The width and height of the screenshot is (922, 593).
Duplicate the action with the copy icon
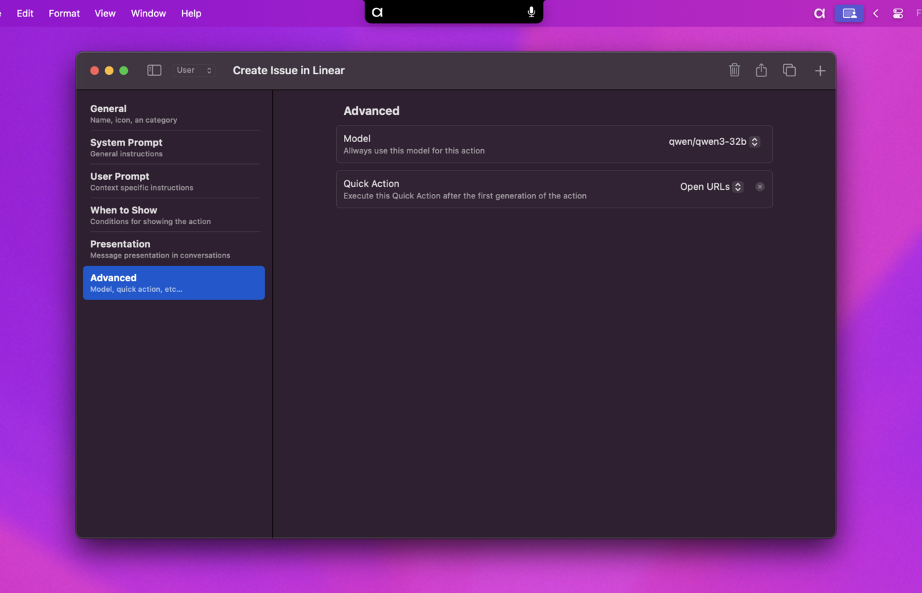(x=789, y=70)
